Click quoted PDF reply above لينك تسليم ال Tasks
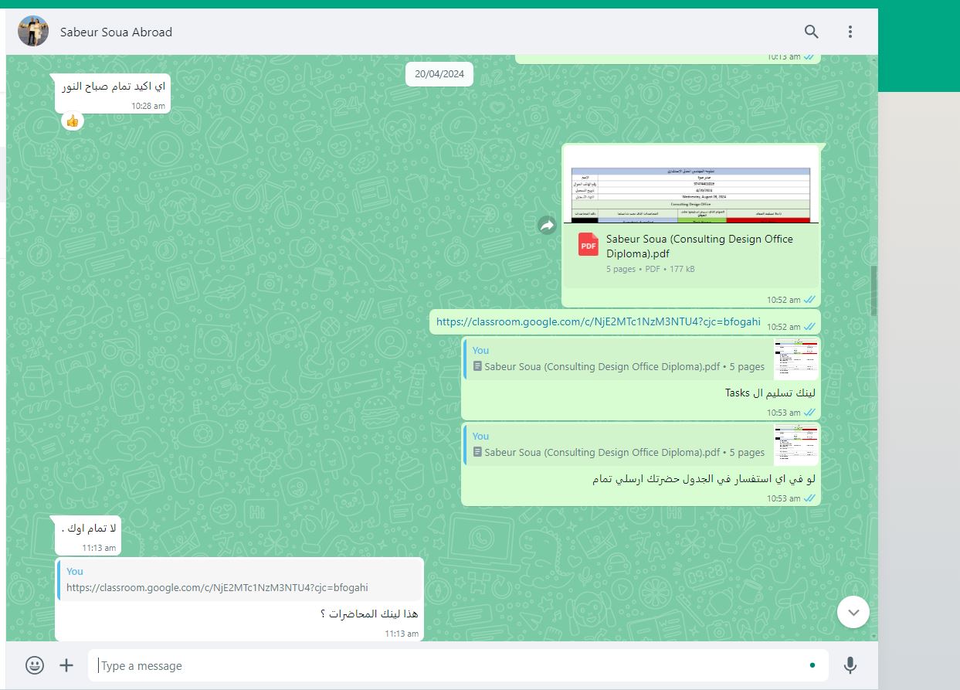Viewport: 960px width, 690px height. (641, 359)
